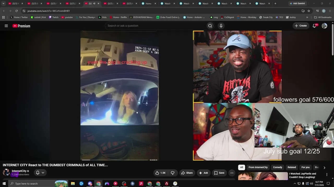The height and width of the screenshot is (187, 334).
Task: Open the Hulu bookmark
Action: click(102, 17)
